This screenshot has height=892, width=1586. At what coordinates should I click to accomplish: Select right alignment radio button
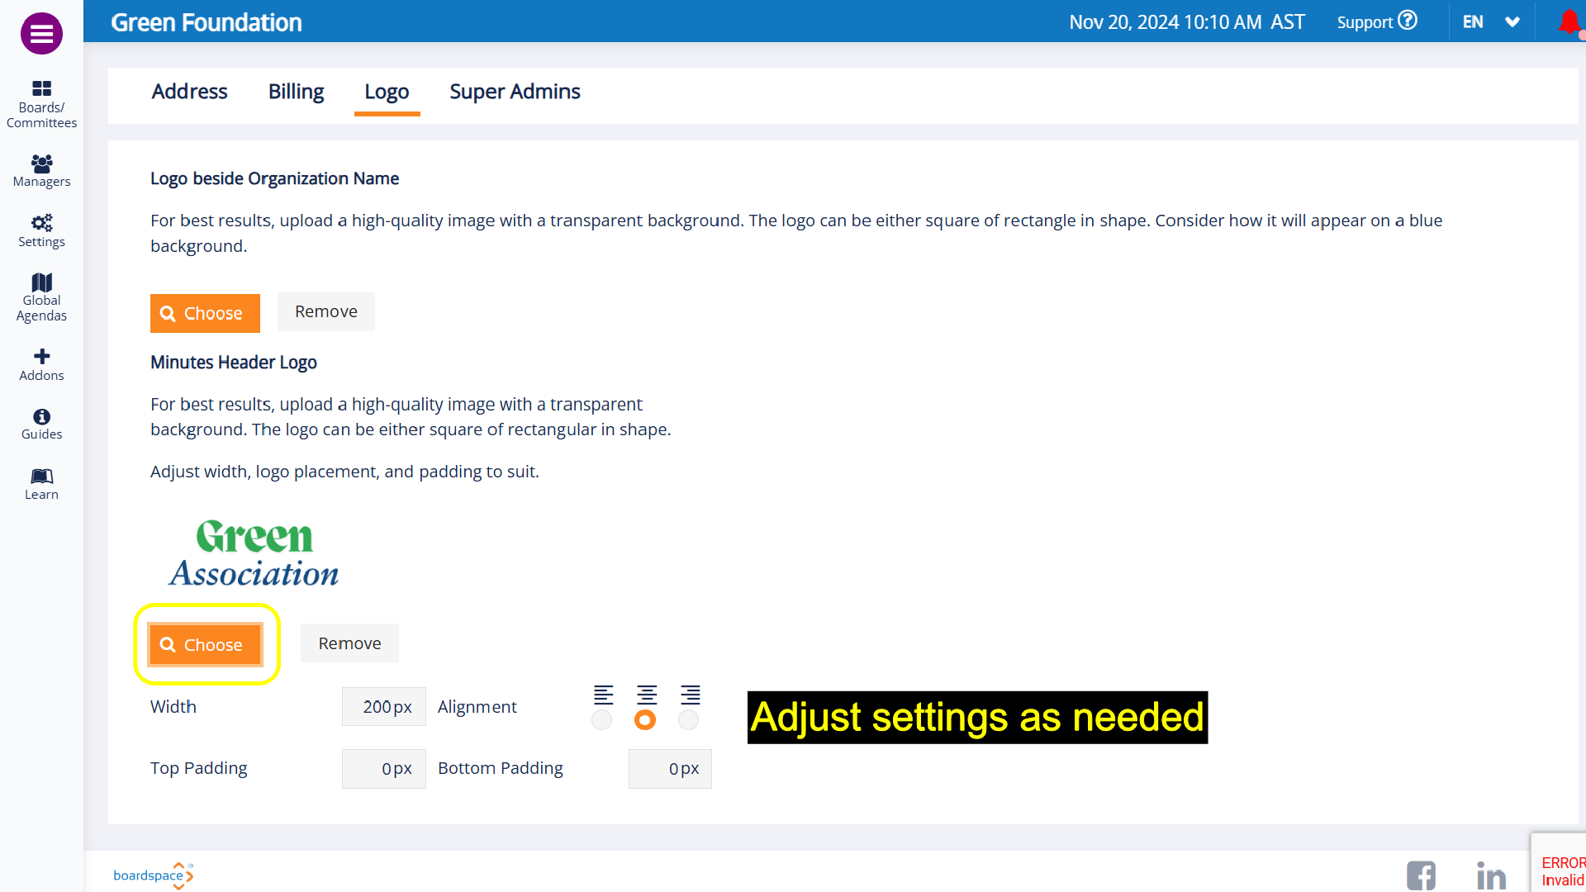click(x=688, y=720)
